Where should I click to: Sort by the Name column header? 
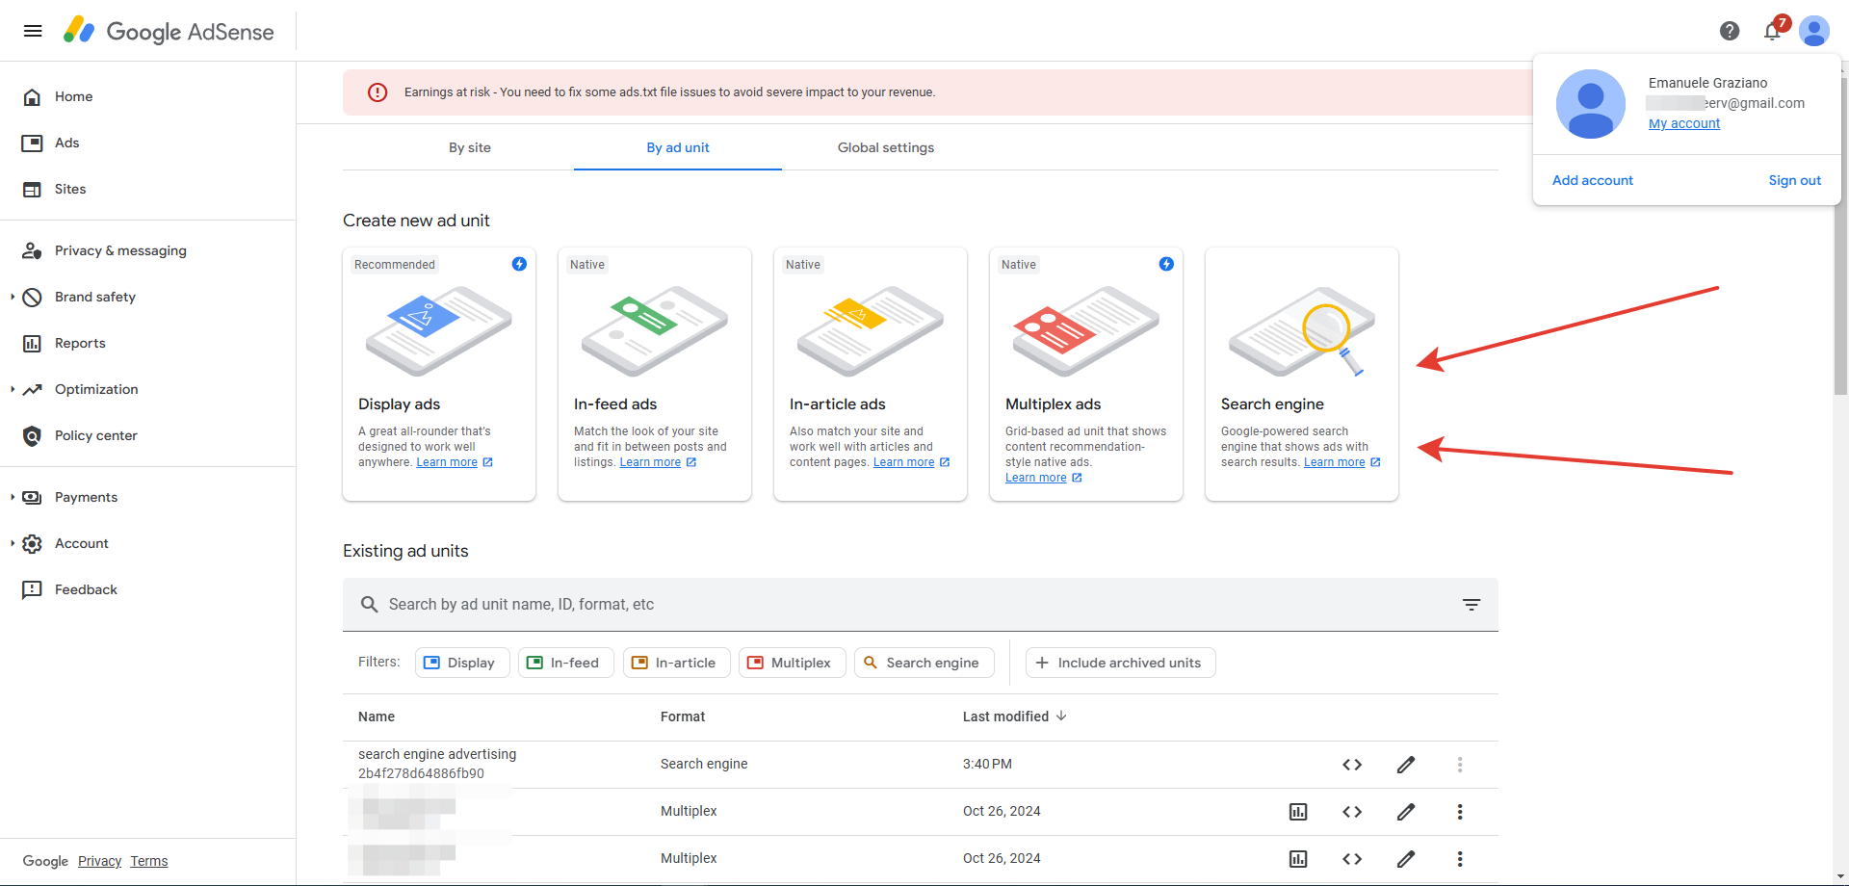click(x=377, y=717)
